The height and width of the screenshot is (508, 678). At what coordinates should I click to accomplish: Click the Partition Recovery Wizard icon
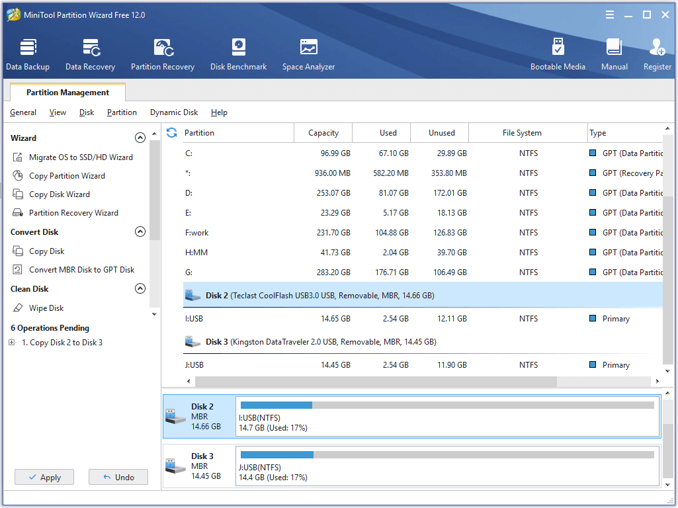18,213
